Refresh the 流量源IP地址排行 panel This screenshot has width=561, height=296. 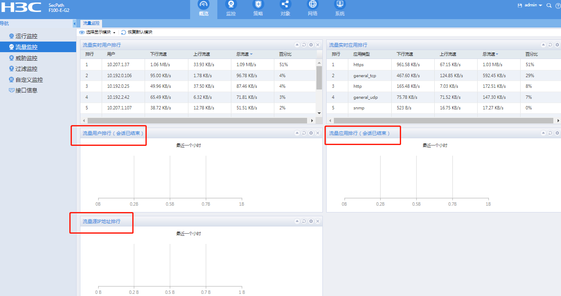(x=304, y=221)
